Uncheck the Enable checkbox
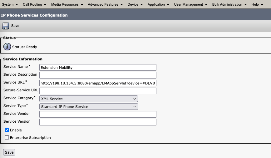Viewport: 271px width, 158px height. (x=7, y=130)
